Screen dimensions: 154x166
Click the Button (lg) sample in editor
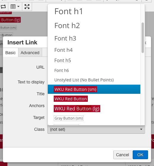tap(10, 20)
